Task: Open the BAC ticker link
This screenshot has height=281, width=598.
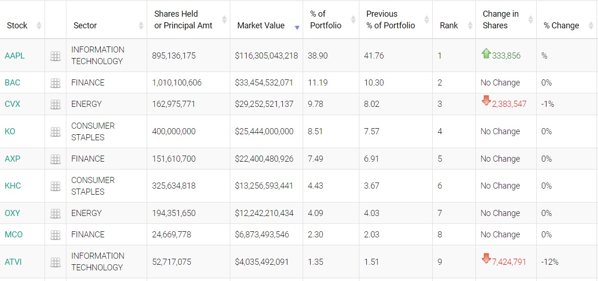Action: tap(13, 83)
